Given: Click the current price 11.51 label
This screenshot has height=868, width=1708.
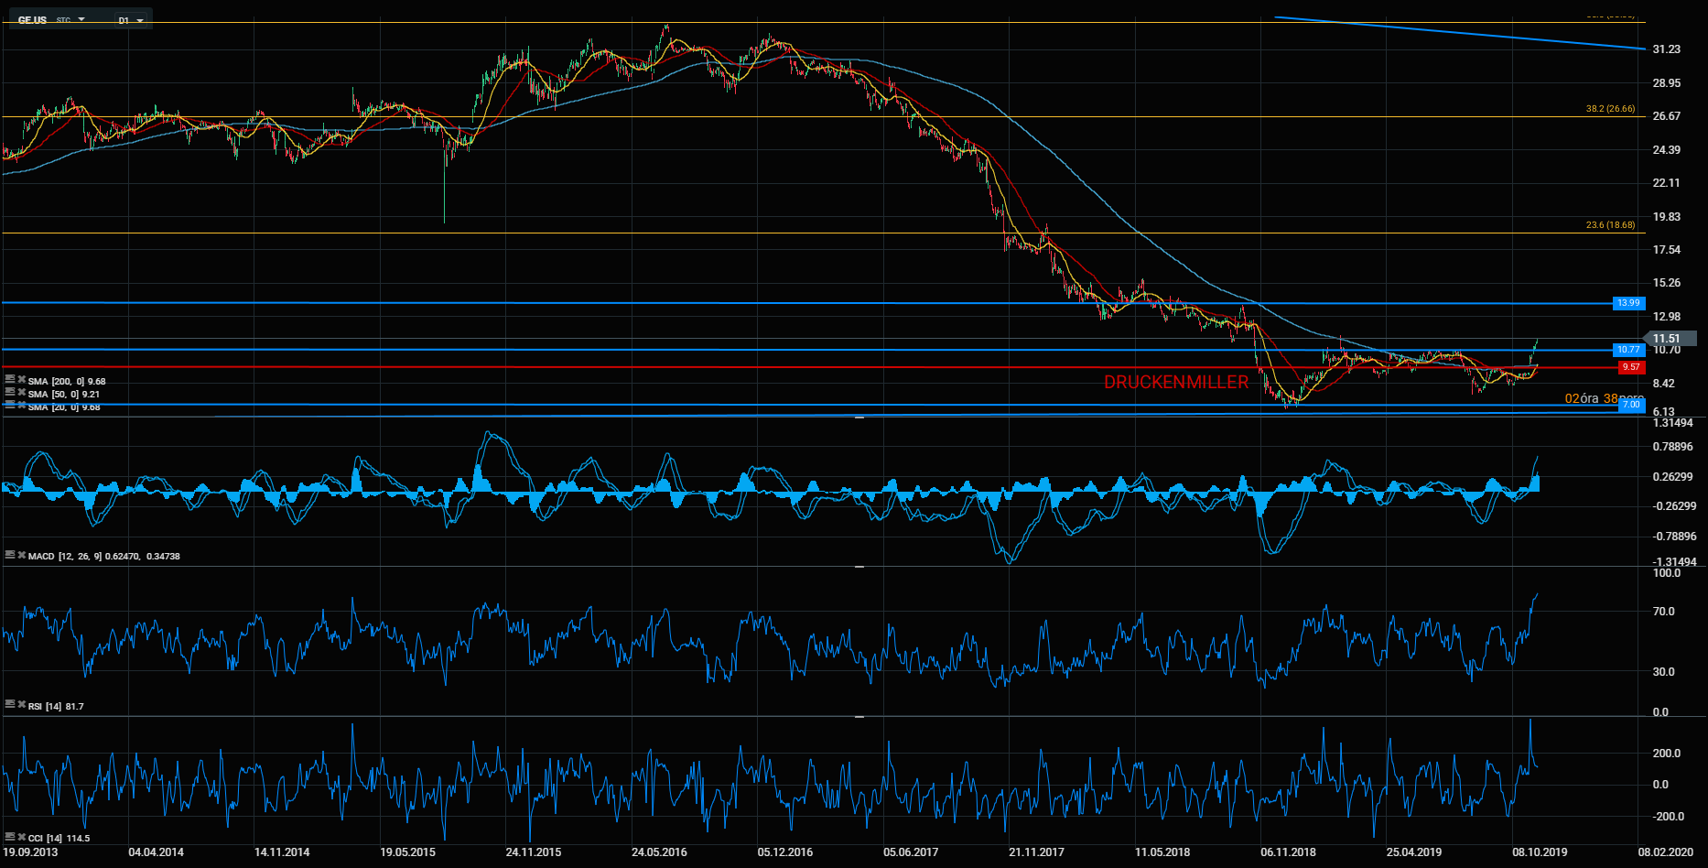Looking at the screenshot, I should (1669, 339).
